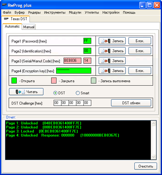162x175 pixels.
Task: Click the DST обмен button
Action: pyautogui.click(x=131, y=103)
